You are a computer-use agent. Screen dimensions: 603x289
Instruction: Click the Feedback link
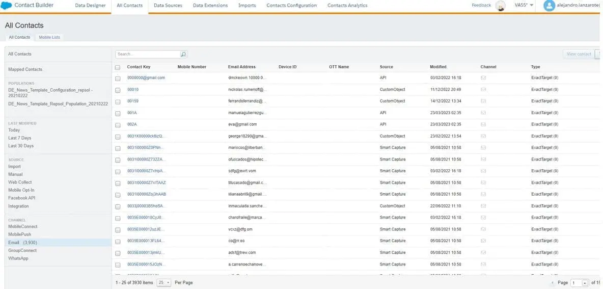tap(481, 5)
